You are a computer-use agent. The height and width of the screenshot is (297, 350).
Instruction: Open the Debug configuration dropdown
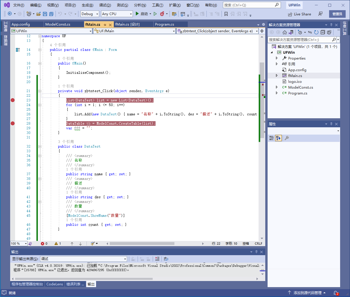coord(90,14)
